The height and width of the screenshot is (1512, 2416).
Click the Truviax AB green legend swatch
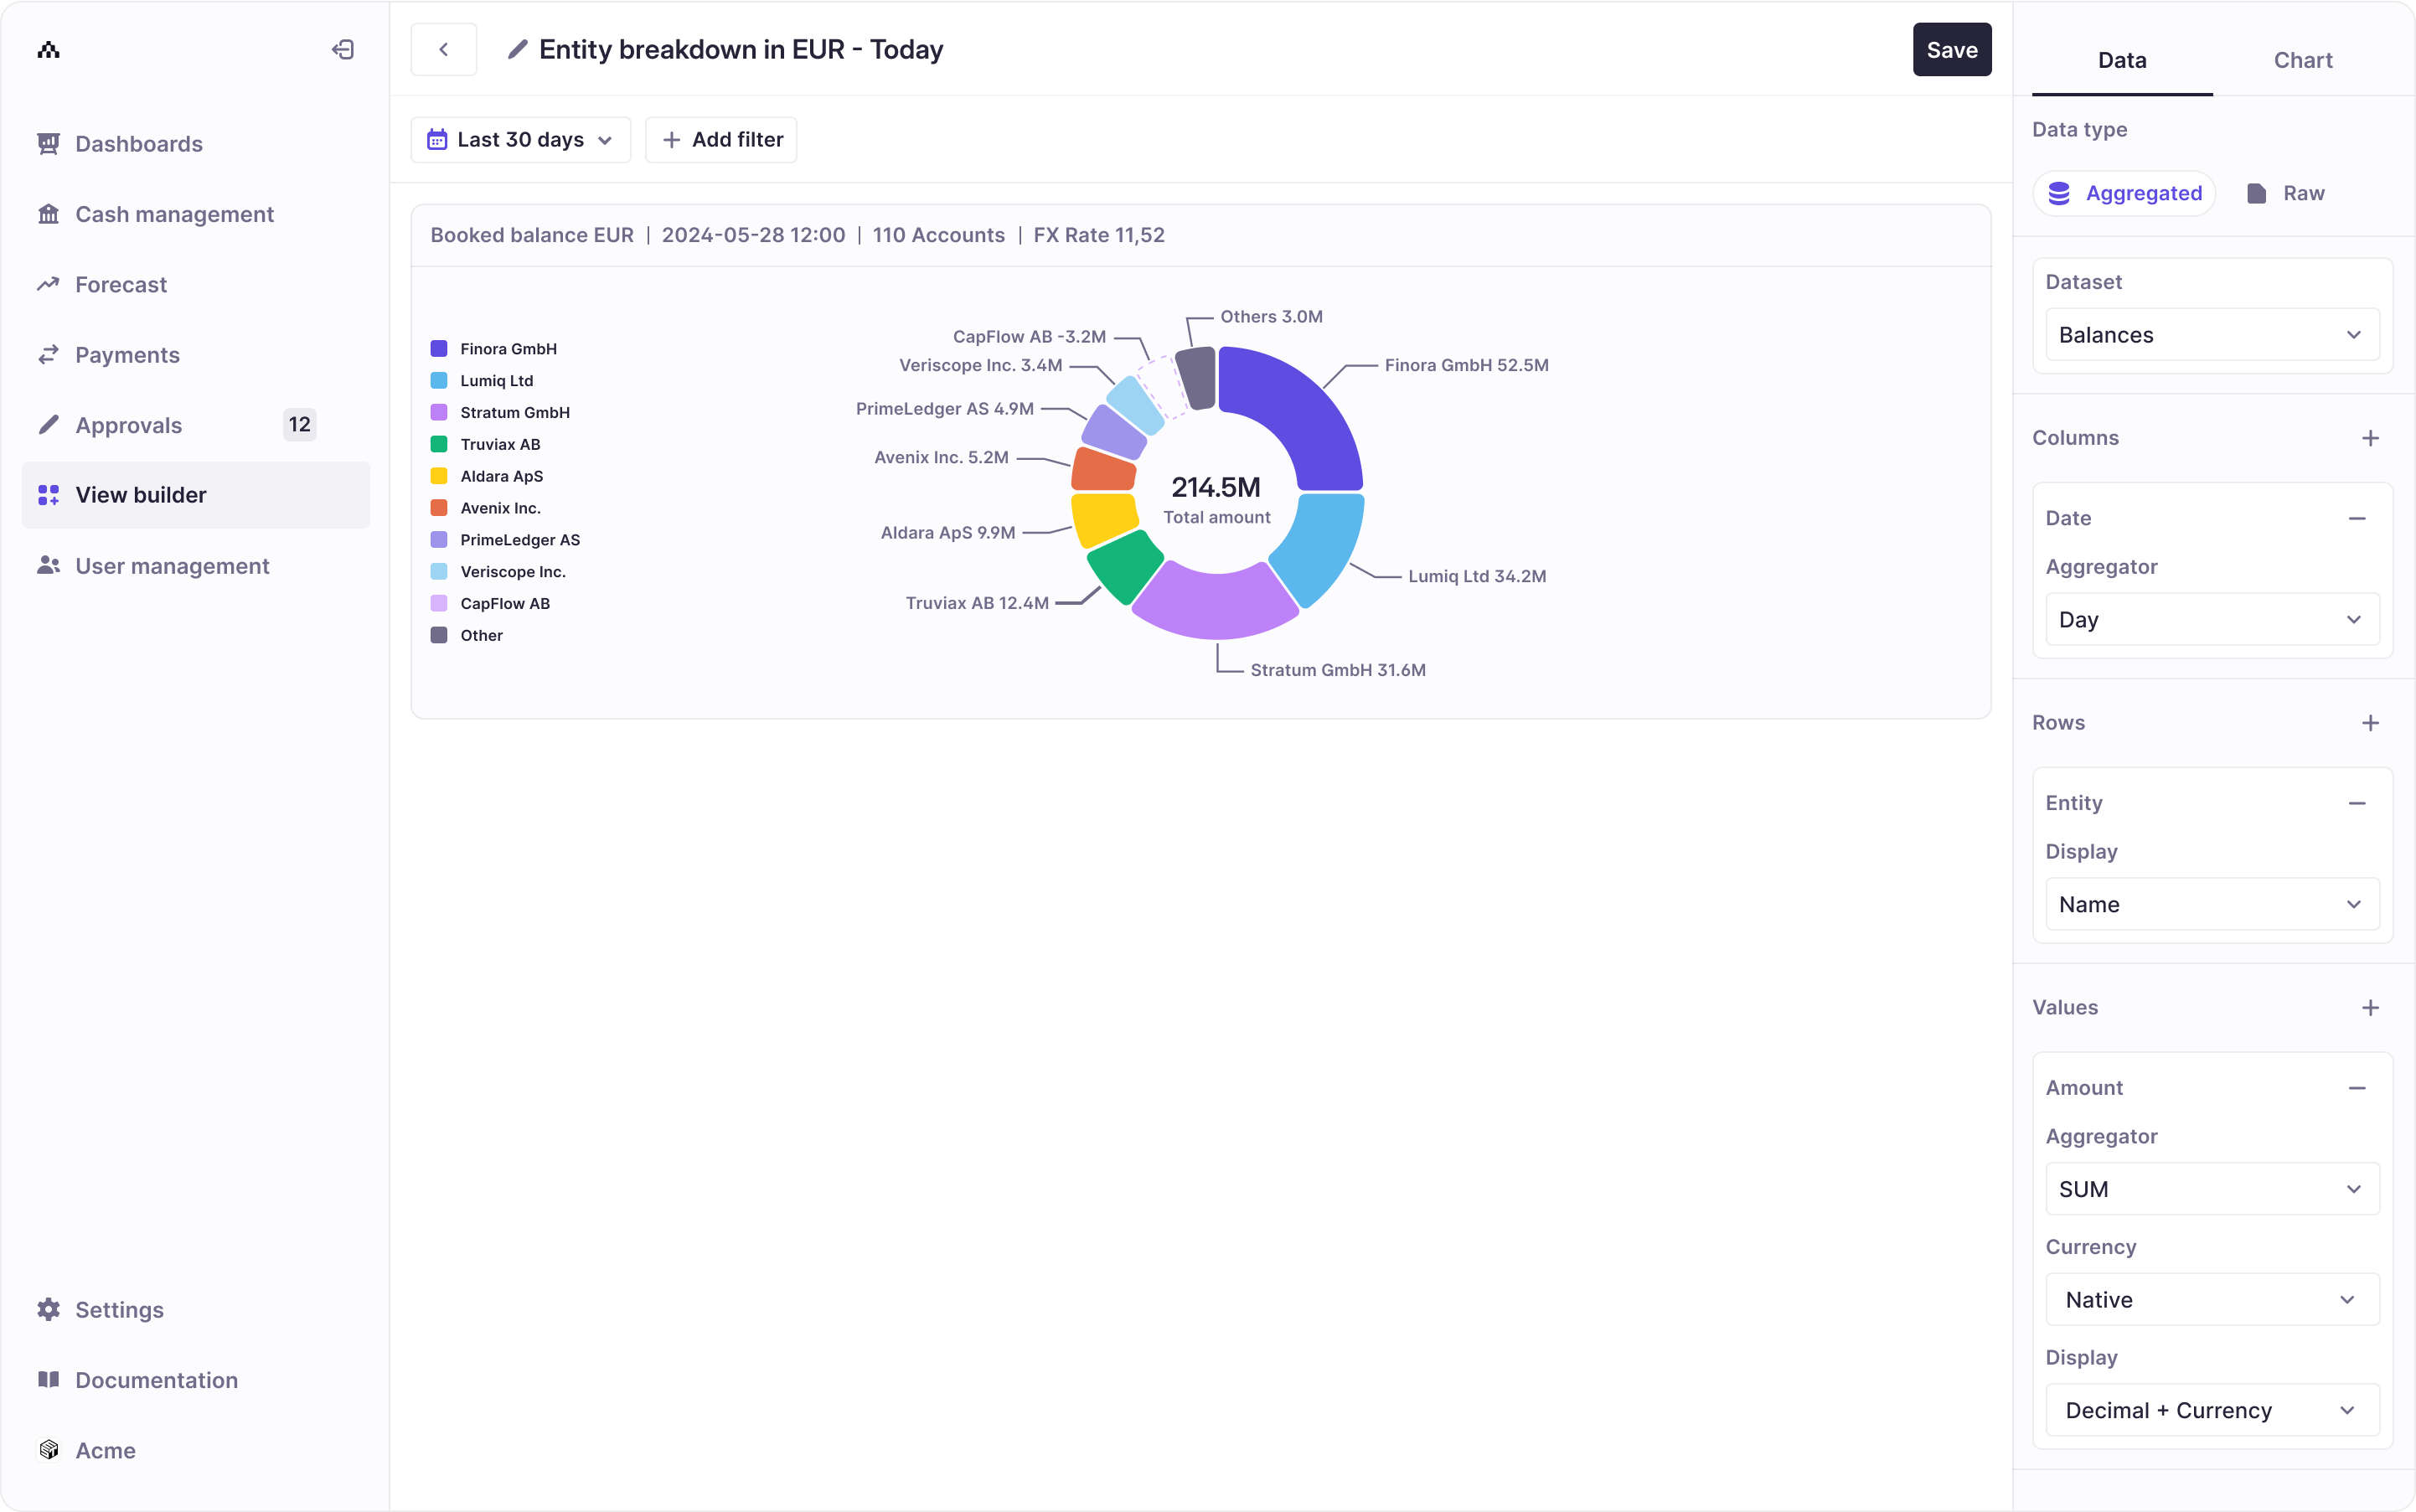(439, 444)
